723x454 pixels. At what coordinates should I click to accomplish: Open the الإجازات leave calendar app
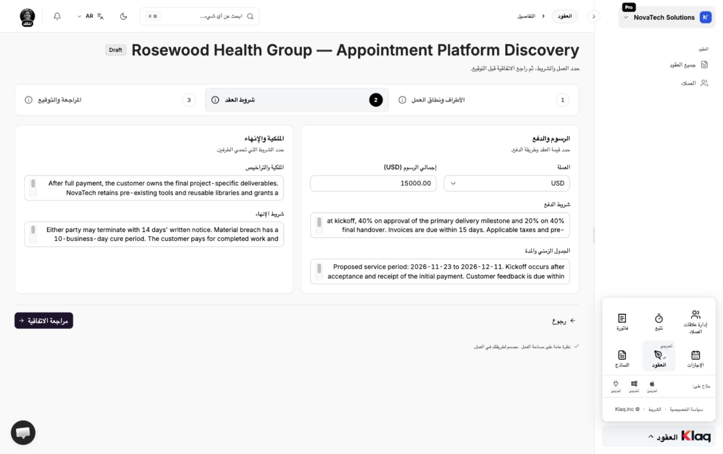click(x=695, y=358)
